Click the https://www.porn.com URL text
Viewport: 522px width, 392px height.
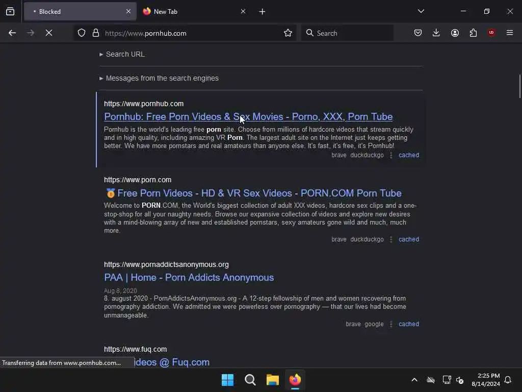pos(138,180)
